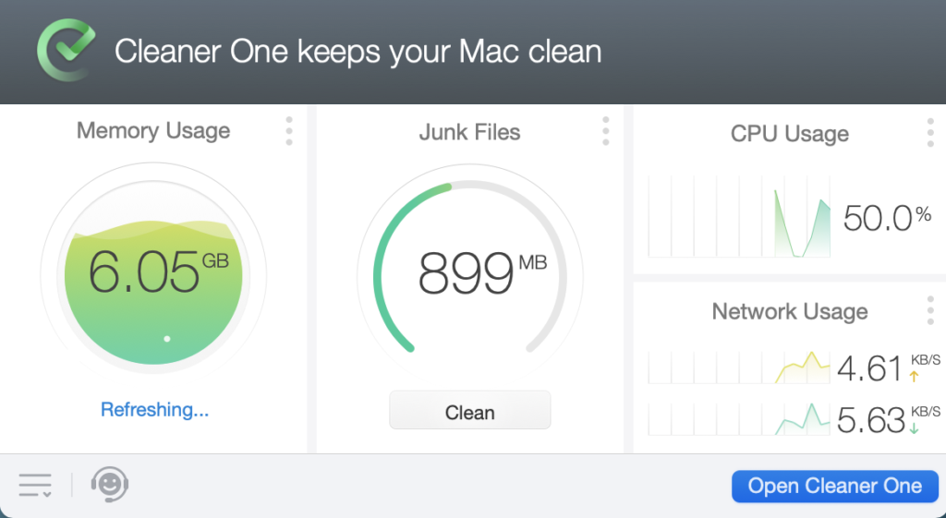Click the Clean button

[x=469, y=411]
